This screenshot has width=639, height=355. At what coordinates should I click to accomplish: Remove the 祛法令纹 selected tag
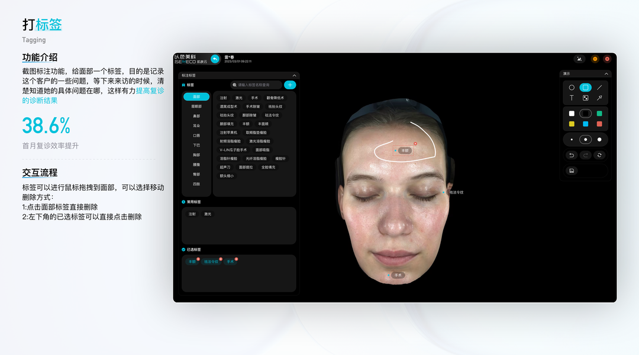pos(221,259)
